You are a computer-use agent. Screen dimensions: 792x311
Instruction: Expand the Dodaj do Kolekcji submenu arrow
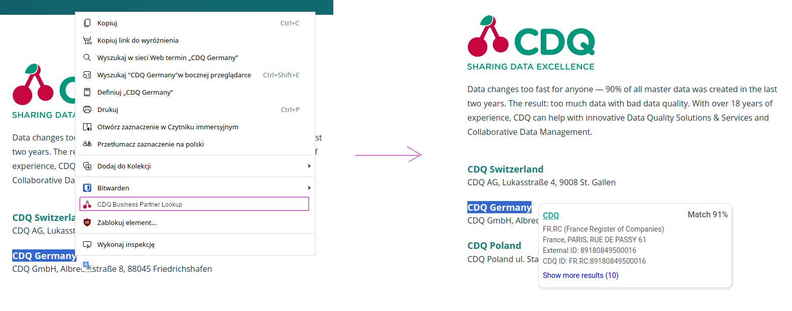click(309, 166)
